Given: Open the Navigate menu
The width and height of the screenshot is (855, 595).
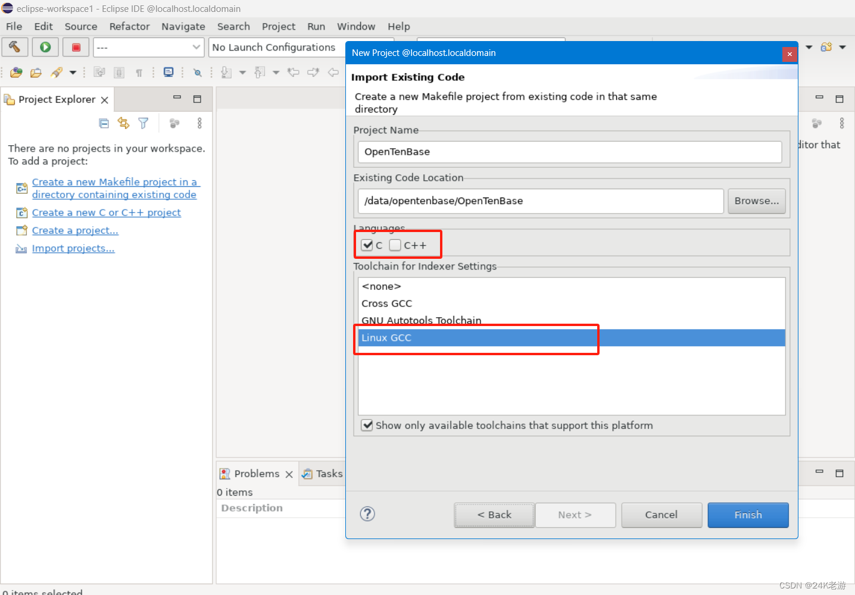Looking at the screenshot, I should (x=183, y=26).
